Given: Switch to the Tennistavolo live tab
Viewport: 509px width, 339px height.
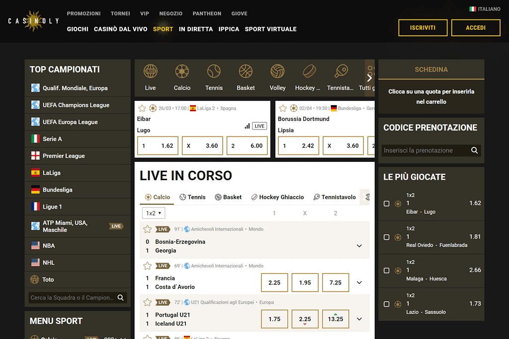Looking at the screenshot, I should [x=335, y=197].
